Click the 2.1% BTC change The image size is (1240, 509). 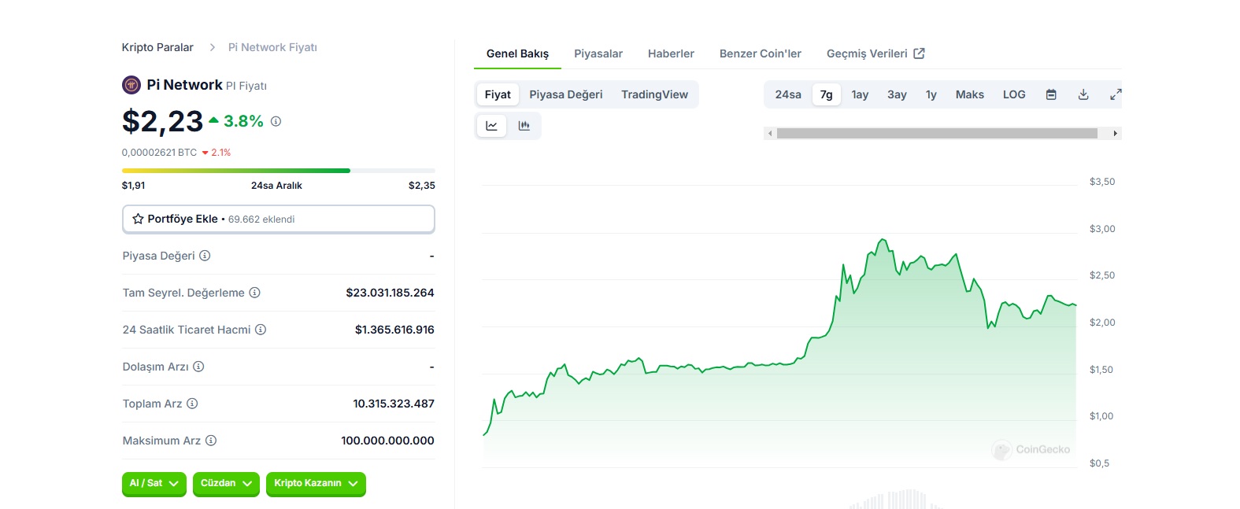pos(217,153)
